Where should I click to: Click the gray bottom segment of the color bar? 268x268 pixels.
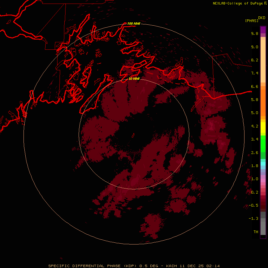click(263, 228)
